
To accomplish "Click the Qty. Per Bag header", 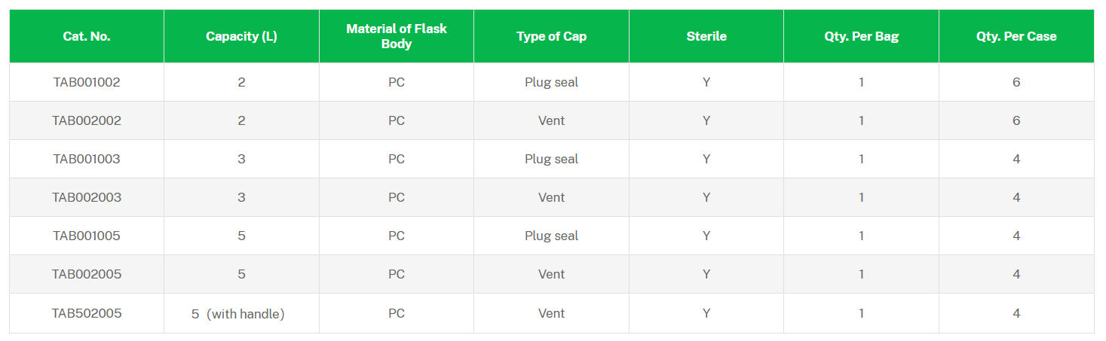I will [x=861, y=36].
